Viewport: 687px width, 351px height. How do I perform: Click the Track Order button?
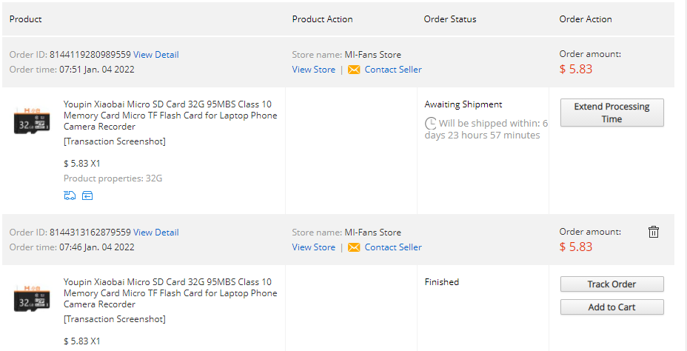(x=611, y=284)
